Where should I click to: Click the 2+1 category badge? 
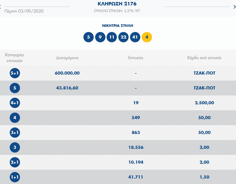pyautogui.click(x=15, y=162)
